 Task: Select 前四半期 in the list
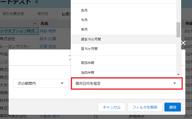123,63
